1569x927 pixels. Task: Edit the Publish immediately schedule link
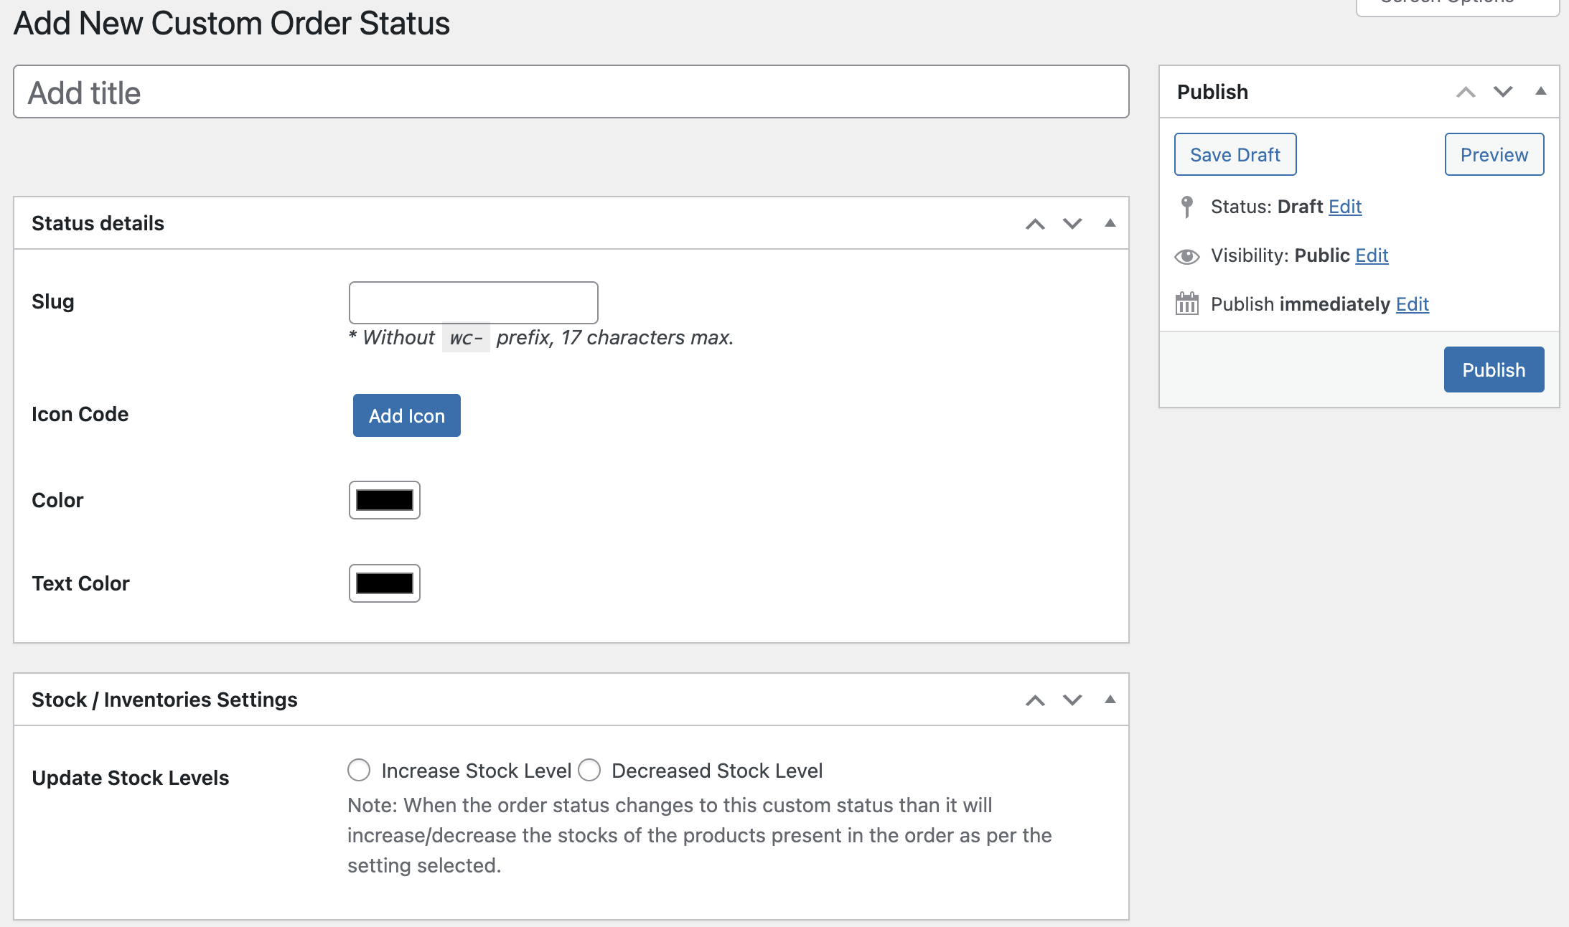[x=1413, y=304]
